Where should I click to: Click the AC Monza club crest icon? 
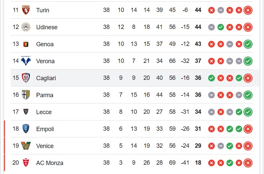click(26, 163)
